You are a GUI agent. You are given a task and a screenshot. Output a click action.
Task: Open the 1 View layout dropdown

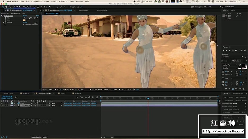tap(116, 89)
